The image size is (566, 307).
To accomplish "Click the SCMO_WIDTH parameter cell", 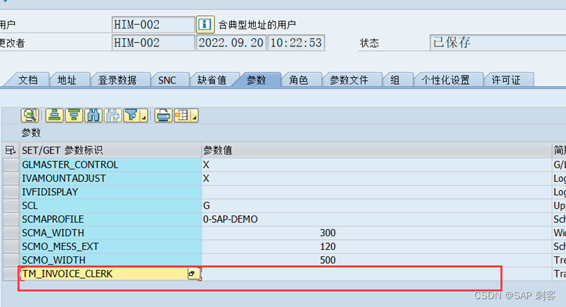I will click(x=111, y=260).
